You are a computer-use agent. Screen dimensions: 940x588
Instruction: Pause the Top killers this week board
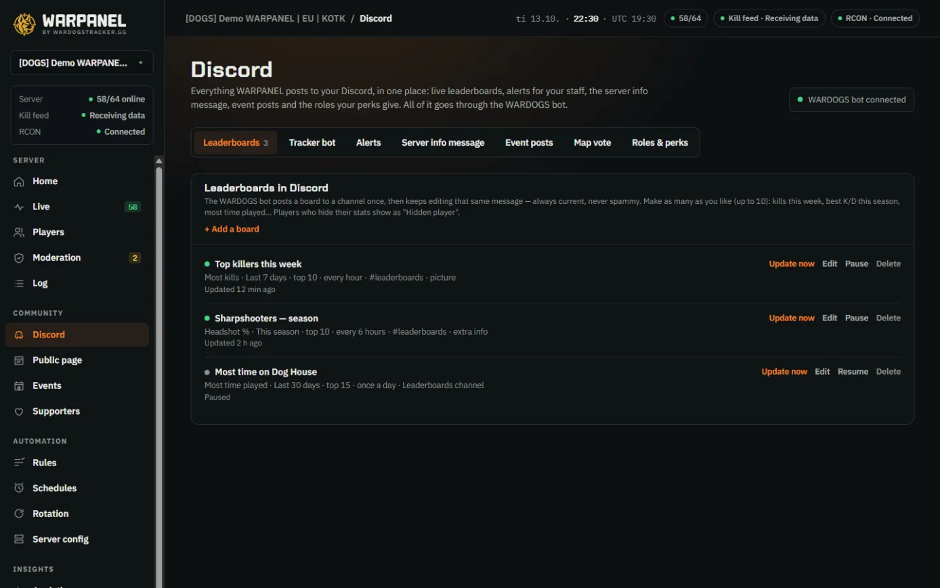857,264
